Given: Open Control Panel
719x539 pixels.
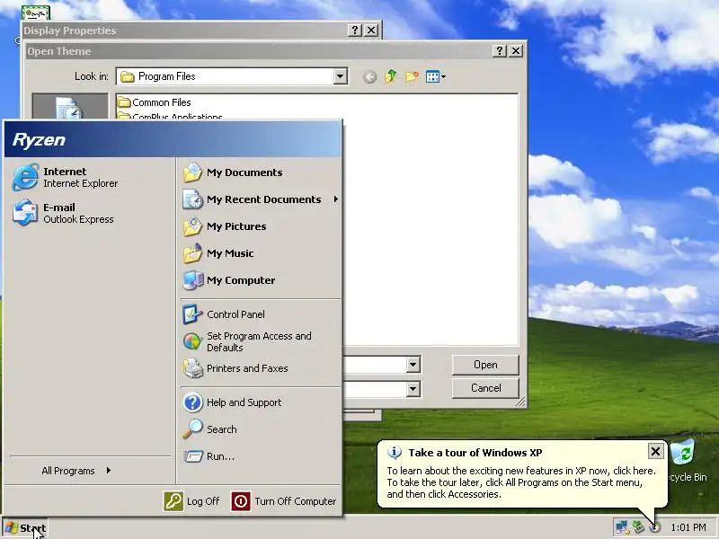Looking at the screenshot, I should (x=224, y=314).
